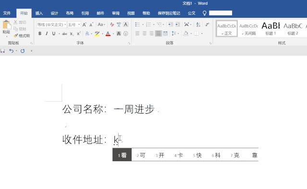Open the line spacing dropdown
307x189 pixels.
click(x=178, y=34)
